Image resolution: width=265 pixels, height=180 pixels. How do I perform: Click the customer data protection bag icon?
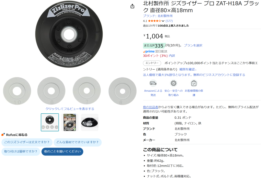click(x=194, y=83)
